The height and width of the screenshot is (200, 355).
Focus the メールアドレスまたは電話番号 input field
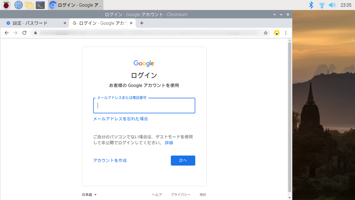144,105
